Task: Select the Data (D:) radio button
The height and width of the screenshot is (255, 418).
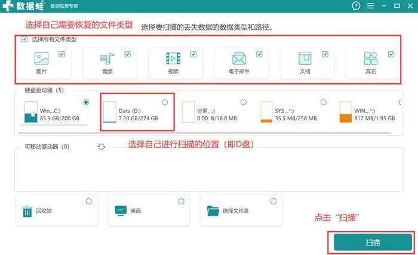Action: tap(165, 102)
